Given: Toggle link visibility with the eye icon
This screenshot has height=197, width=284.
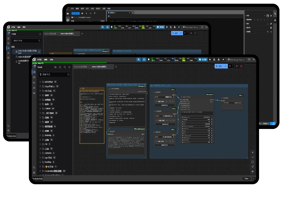Looking at the screenshot, I should (x=253, y=171).
